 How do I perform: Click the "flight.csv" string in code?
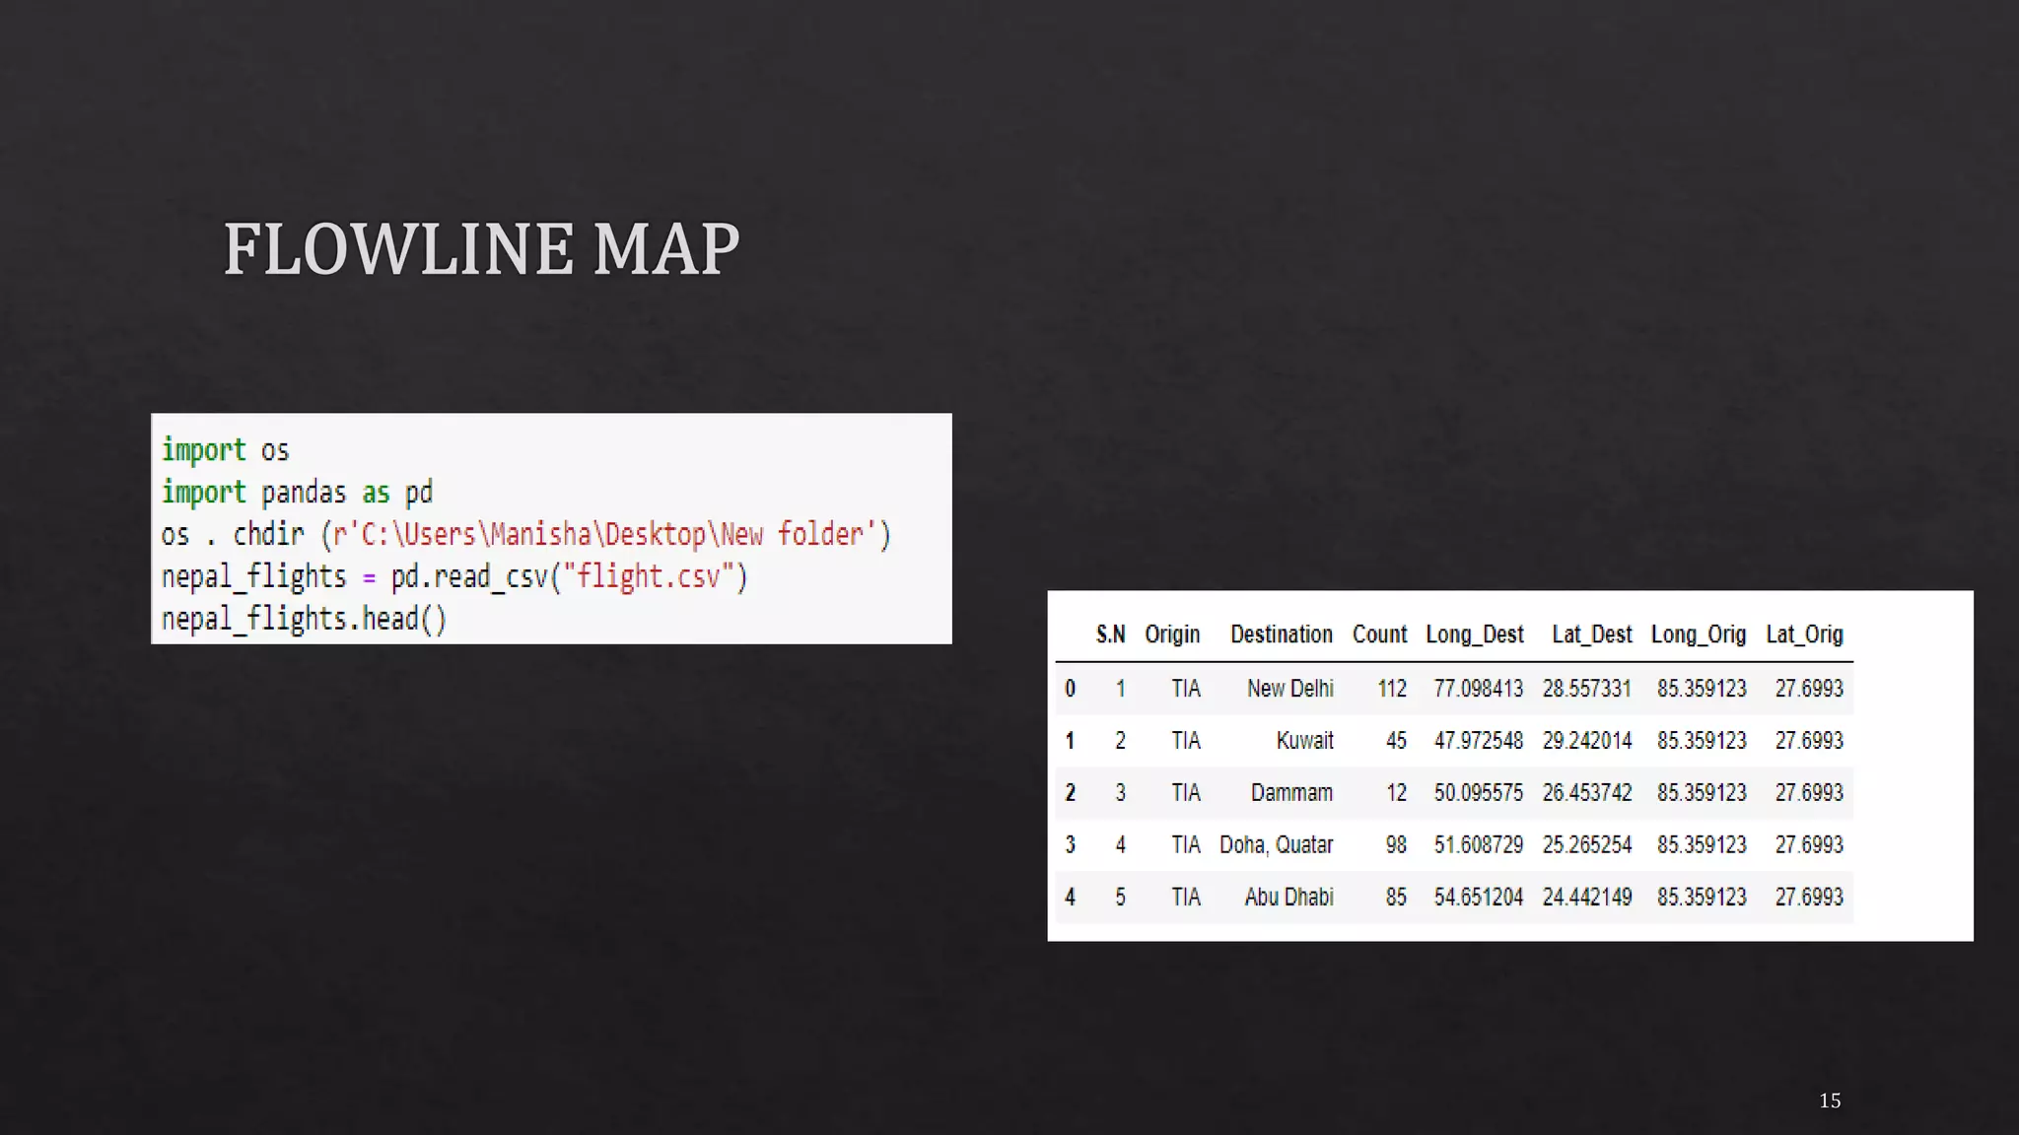648,576
